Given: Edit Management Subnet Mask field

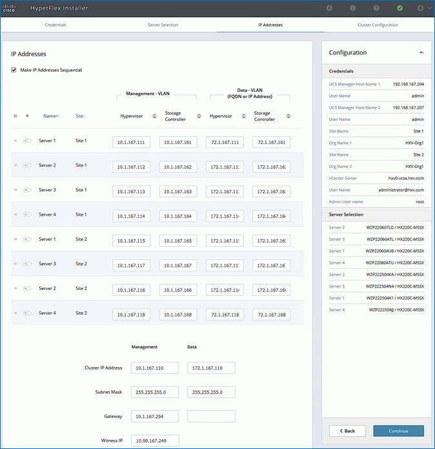Looking at the screenshot, I should coord(155,392).
